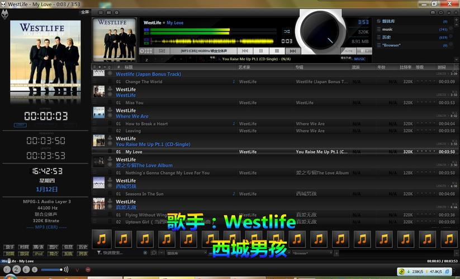The image size is (460, 279).
Task: Click Westlife (Japan Bonus Track) album header
Action: (149, 74)
